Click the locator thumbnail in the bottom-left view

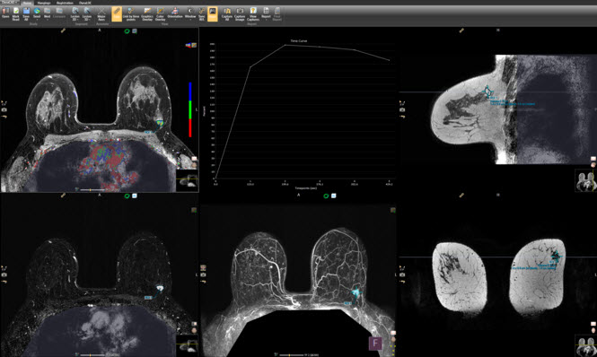[x=187, y=345]
